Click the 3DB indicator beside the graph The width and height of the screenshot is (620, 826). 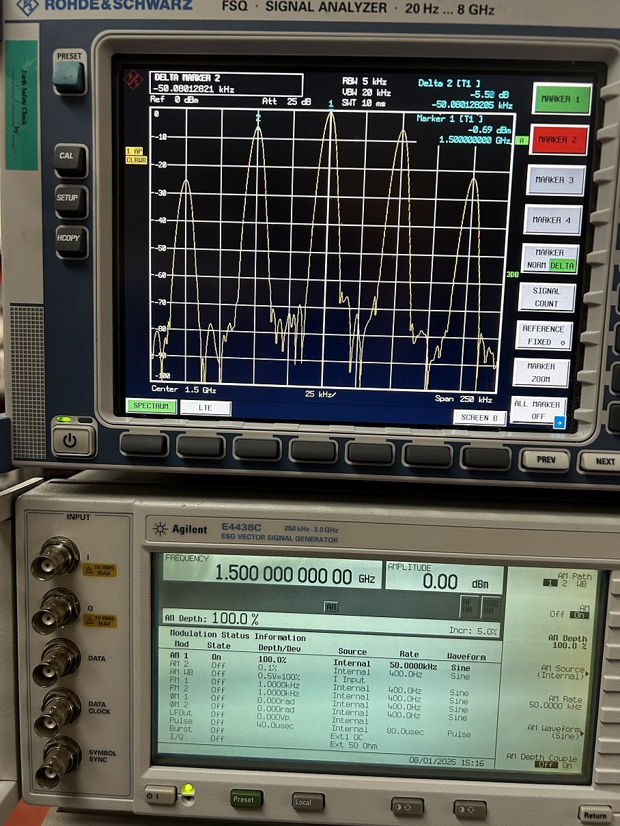(512, 274)
